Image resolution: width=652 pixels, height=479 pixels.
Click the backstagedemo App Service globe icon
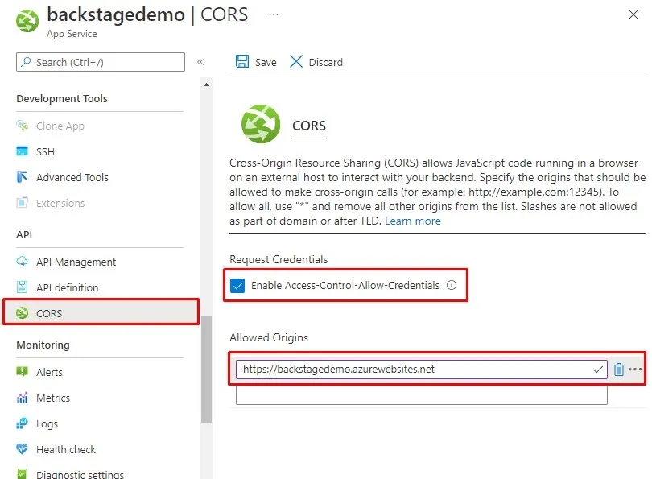coord(27,21)
